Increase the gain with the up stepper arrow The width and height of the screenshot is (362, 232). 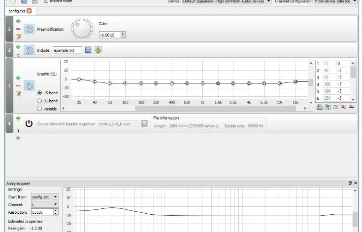[123, 33]
